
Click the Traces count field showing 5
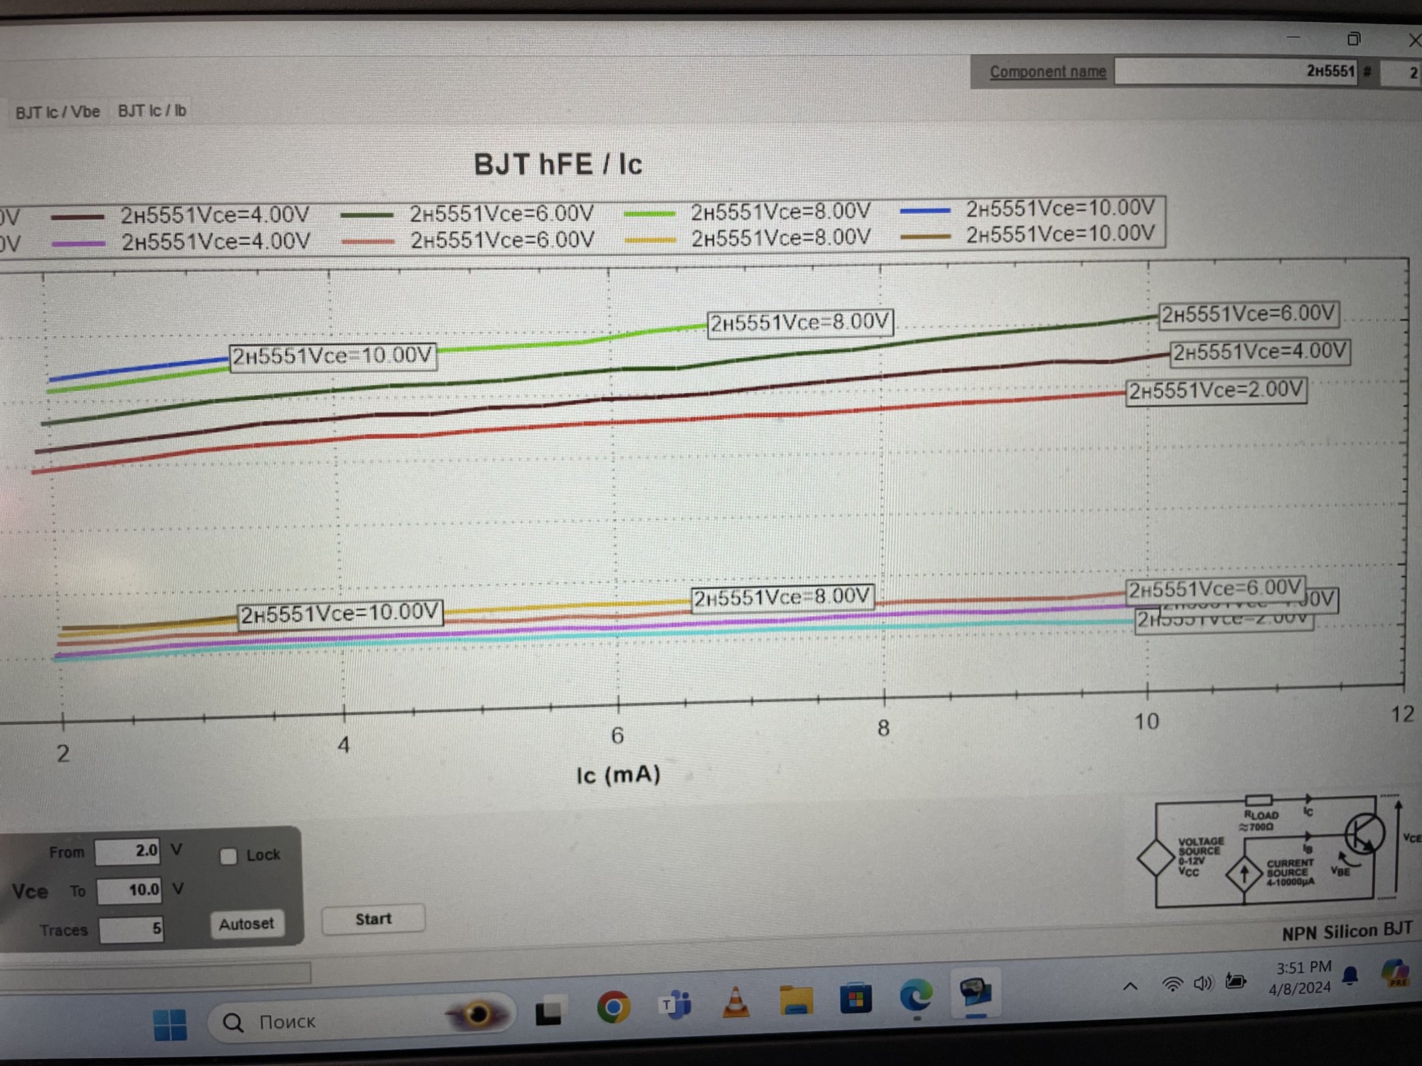[x=132, y=930]
